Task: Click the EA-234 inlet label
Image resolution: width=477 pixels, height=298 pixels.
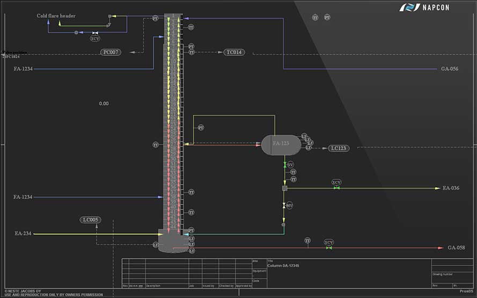Action: point(23,234)
